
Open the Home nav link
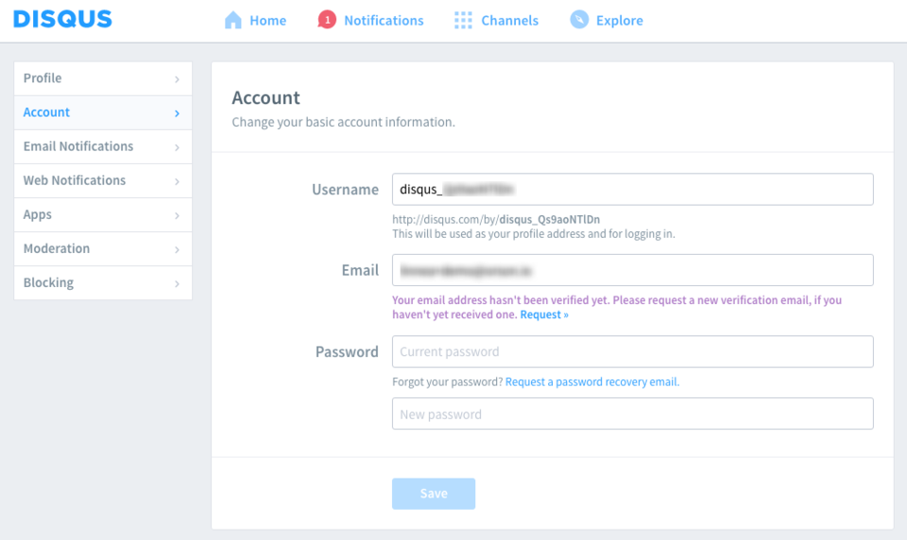pyautogui.click(x=267, y=20)
